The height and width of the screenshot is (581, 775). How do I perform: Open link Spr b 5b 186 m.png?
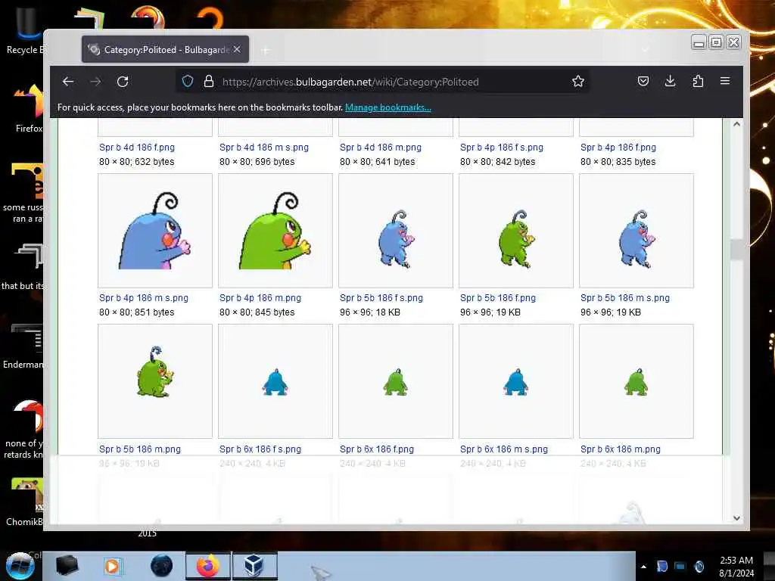(x=140, y=449)
